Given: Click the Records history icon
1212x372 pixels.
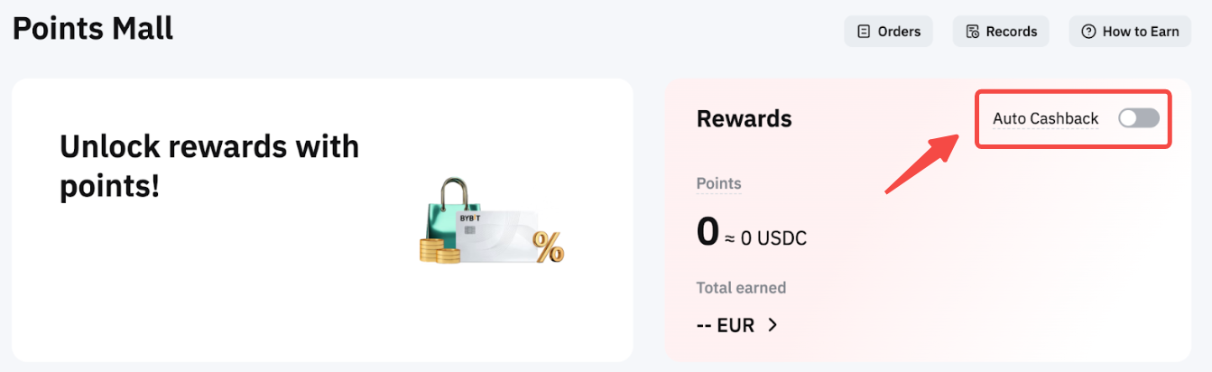Looking at the screenshot, I should [972, 32].
